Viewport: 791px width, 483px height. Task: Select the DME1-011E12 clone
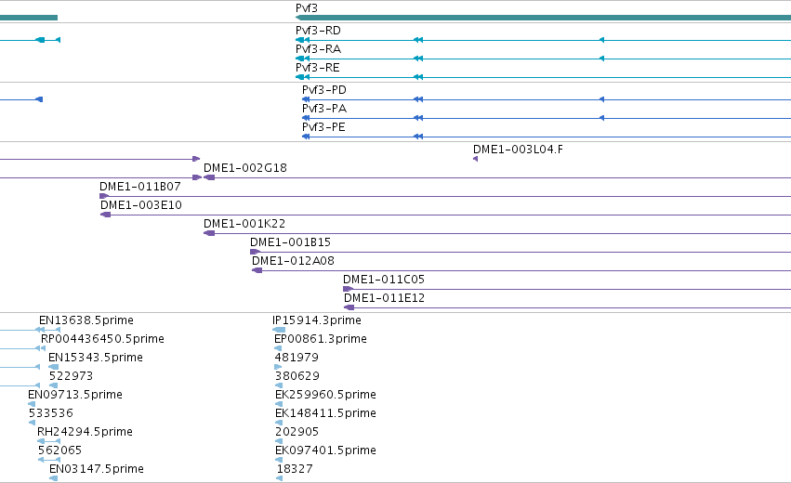click(x=385, y=298)
